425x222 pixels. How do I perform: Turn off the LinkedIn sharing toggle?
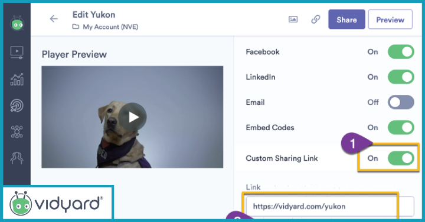tap(401, 77)
